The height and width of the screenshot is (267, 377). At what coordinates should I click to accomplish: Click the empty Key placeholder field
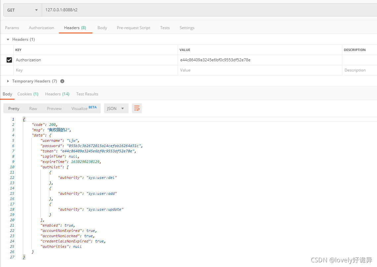95,70
